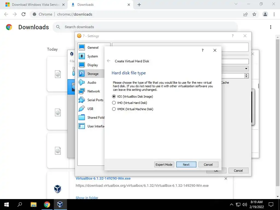Open General settings category
Image resolution: width=280 pixels, height=210 pixels.
pyautogui.click(x=91, y=48)
